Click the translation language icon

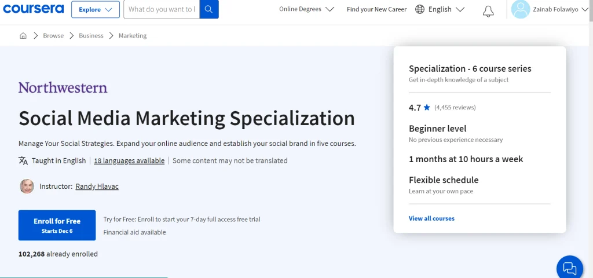point(23,160)
